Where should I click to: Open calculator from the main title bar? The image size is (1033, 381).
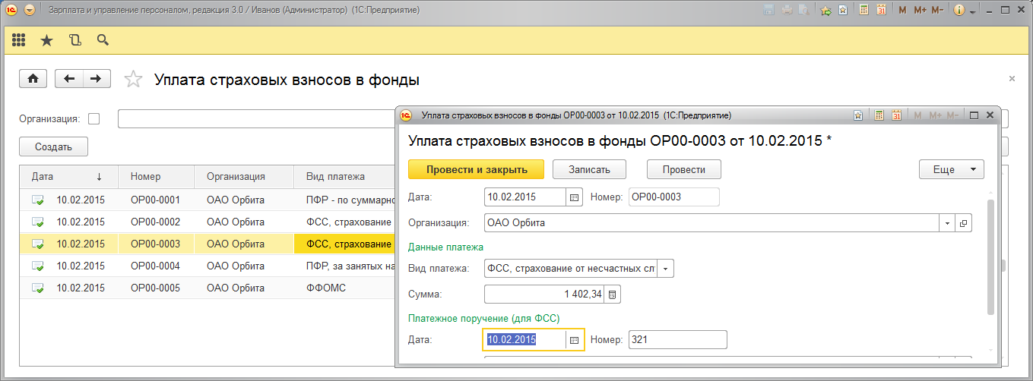863,11
